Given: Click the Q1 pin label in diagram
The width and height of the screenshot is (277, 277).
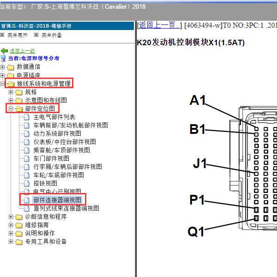Looking at the screenshot, I should click(x=196, y=232).
